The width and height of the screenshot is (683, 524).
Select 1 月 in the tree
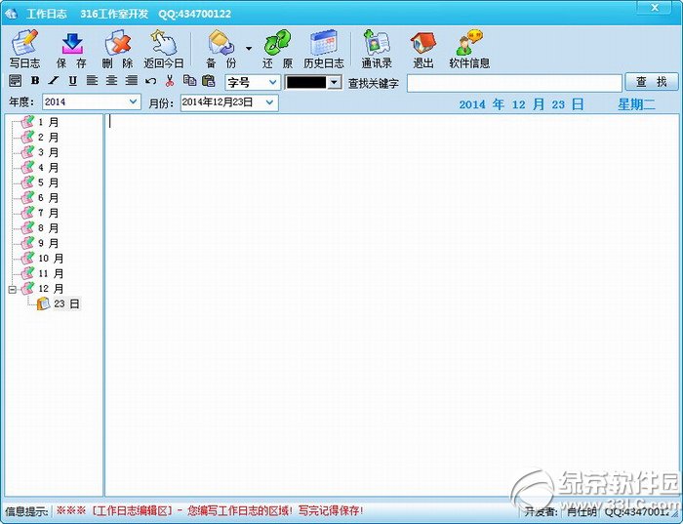click(x=40, y=122)
